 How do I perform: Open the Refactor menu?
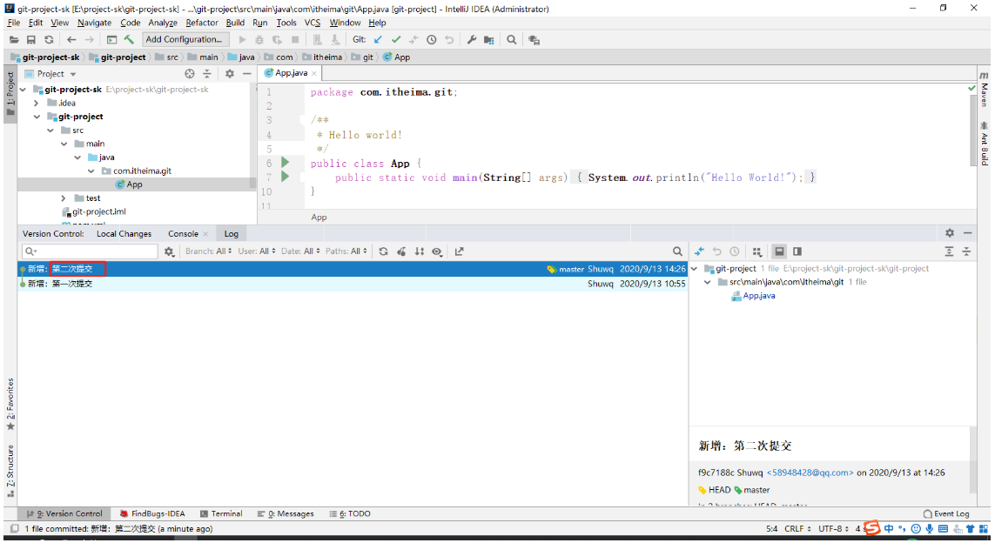pyautogui.click(x=202, y=23)
